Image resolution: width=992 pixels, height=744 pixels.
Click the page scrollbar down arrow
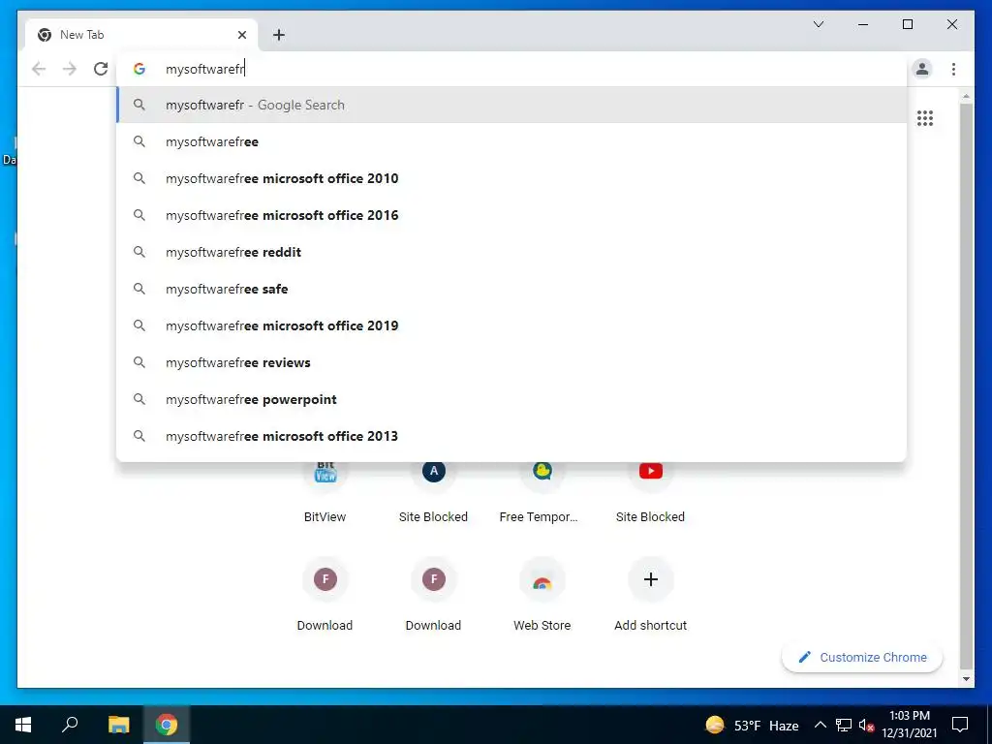coord(966,679)
